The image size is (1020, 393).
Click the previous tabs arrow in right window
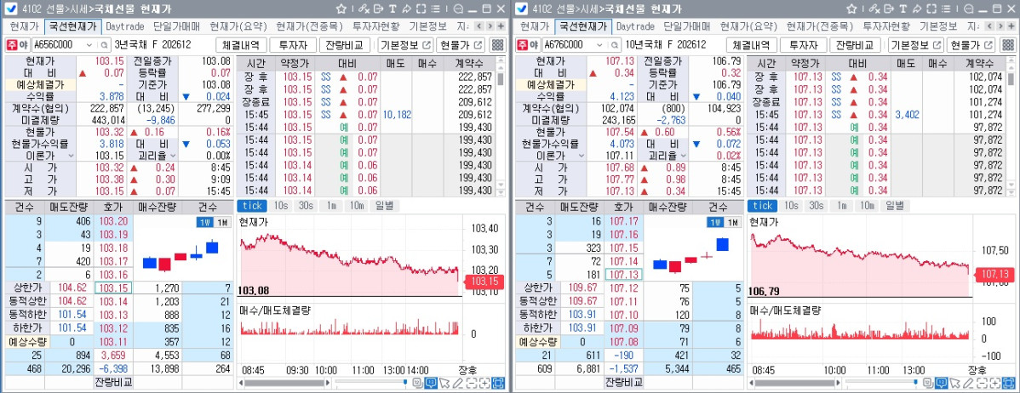click(988, 26)
